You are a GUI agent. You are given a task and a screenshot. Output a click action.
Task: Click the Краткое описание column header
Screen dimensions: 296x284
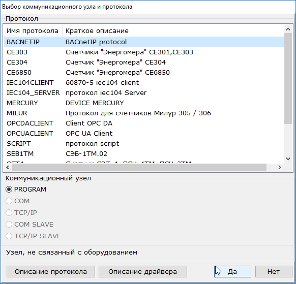(x=173, y=31)
